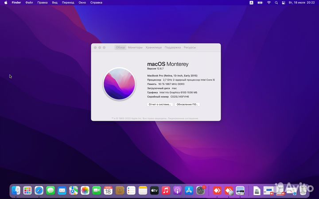Click the macOS Monterey round logo image
The width and height of the screenshot is (319, 199).
click(x=119, y=84)
